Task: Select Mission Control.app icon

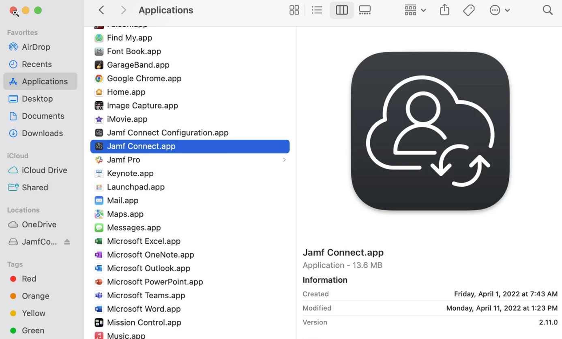Action: (x=99, y=323)
